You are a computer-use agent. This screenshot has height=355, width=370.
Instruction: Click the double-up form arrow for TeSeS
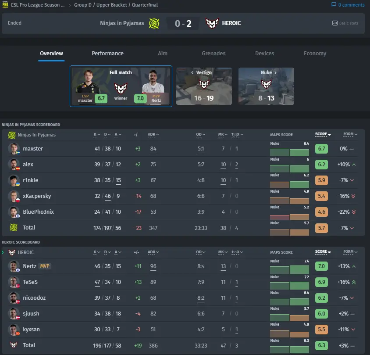click(354, 282)
